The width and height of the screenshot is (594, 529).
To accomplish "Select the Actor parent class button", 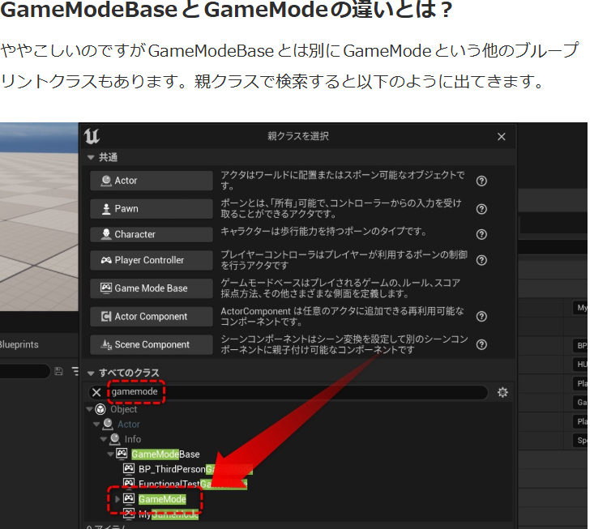I will coord(152,181).
